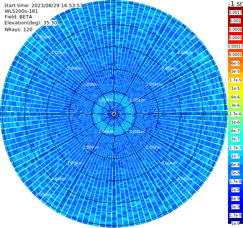Image resolution: width=243 pixels, height=228 pixels.
Task: Pick the 1e-8 scale label
Action: click(235, 190)
